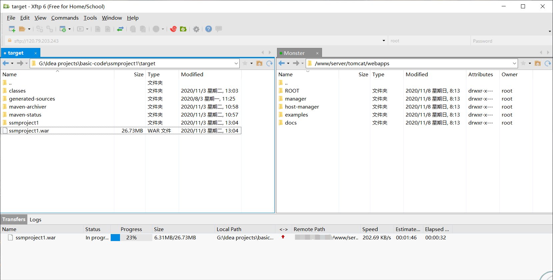Image resolution: width=553 pixels, height=280 pixels.
Task: Refresh the remote pane
Action: coord(548,63)
